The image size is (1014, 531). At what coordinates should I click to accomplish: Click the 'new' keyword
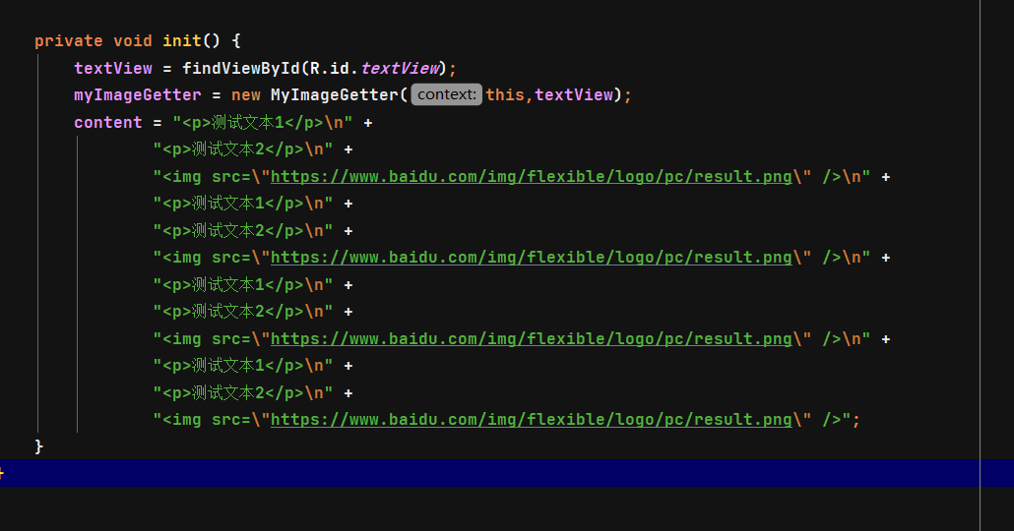click(245, 95)
